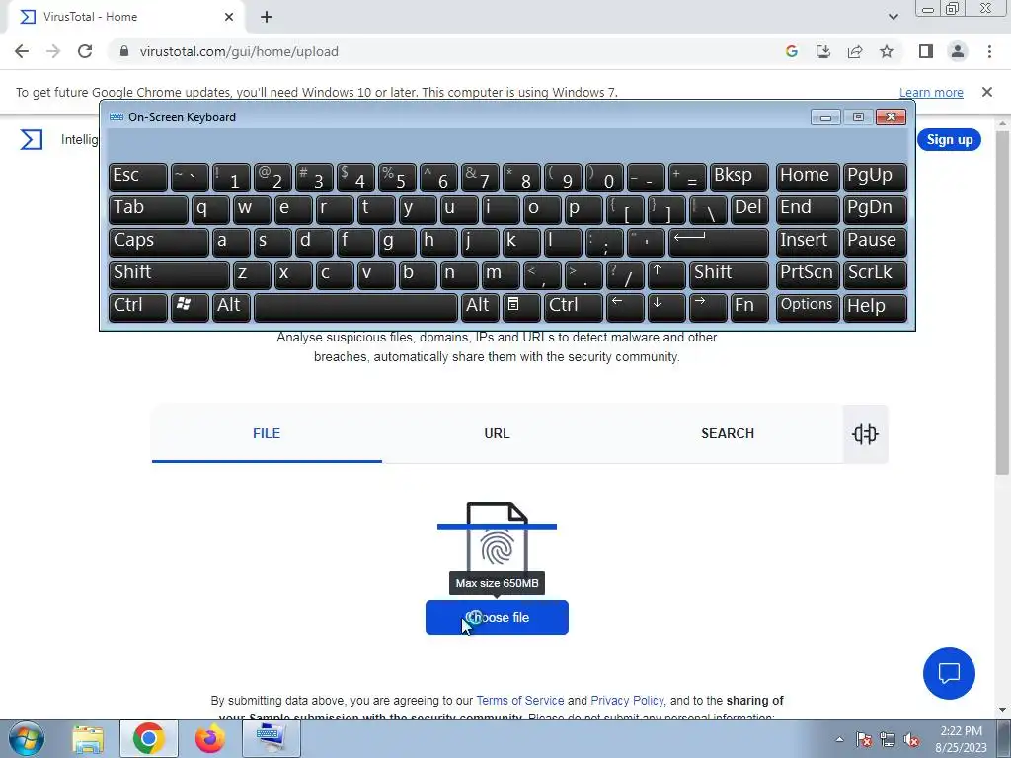
Task: Click the taskbar clock showing 2:22 PM
Action: 961,739
